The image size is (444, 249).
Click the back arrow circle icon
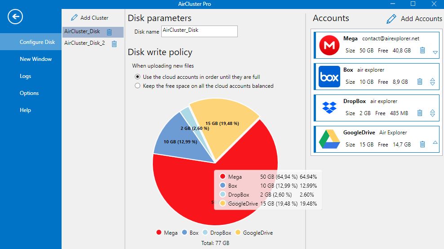tap(15, 17)
